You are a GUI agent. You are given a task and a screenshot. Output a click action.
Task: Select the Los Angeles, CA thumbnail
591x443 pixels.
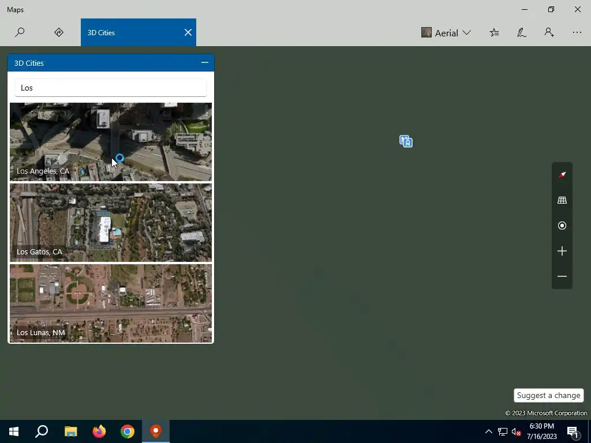coord(111,142)
